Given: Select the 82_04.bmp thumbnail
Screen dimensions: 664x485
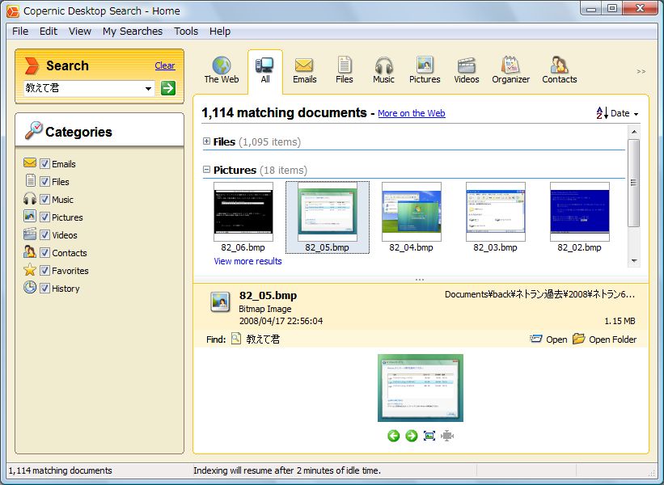Looking at the screenshot, I should pyautogui.click(x=411, y=217).
